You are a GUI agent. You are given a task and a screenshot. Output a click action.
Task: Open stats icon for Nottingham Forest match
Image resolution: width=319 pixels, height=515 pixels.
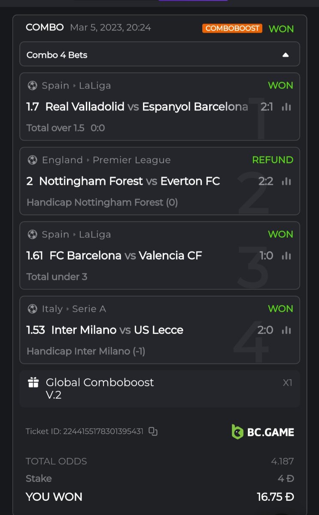pyautogui.click(x=286, y=182)
